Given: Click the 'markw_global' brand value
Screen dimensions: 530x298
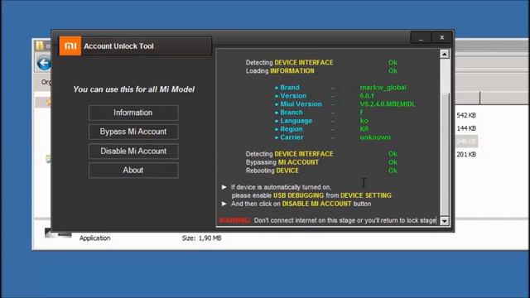Looking at the screenshot, I should point(383,88).
